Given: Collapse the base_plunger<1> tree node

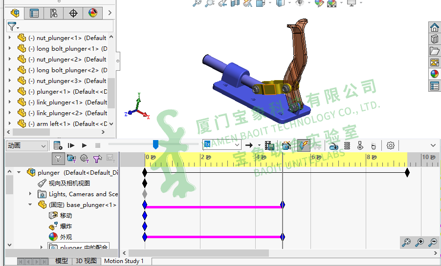Looking at the screenshot, I should point(30,205).
